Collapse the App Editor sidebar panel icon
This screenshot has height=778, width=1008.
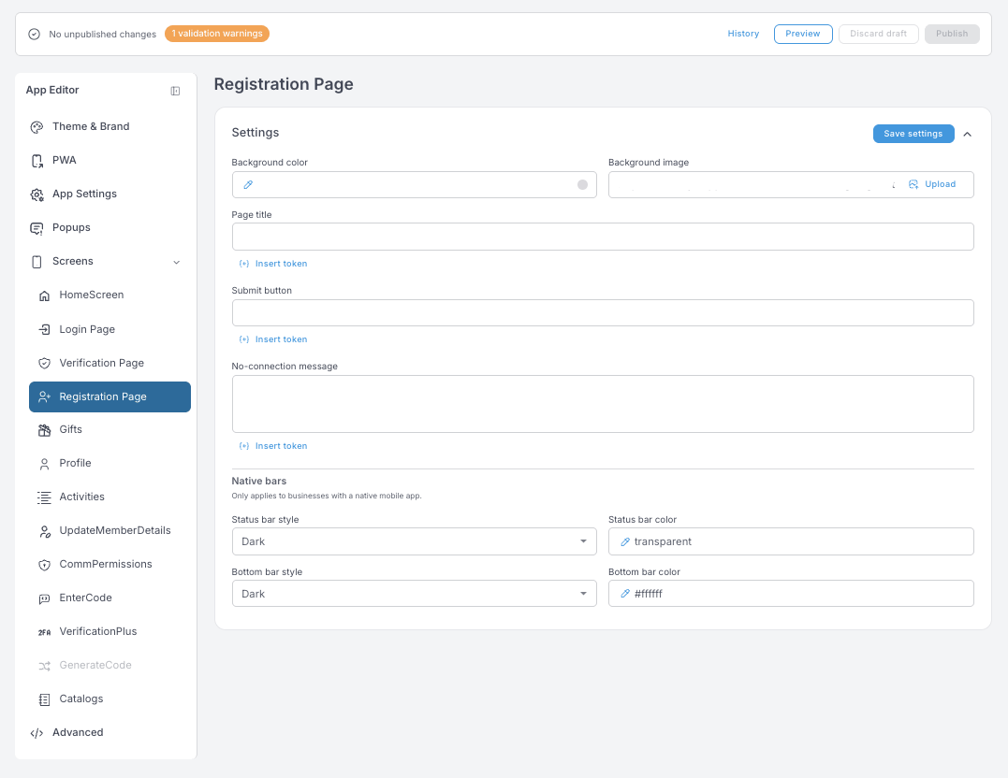[x=175, y=92]
